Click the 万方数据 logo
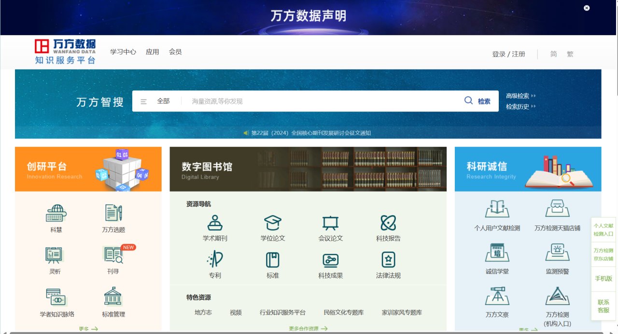Screen dimensions: 618x334 (65, 52)
